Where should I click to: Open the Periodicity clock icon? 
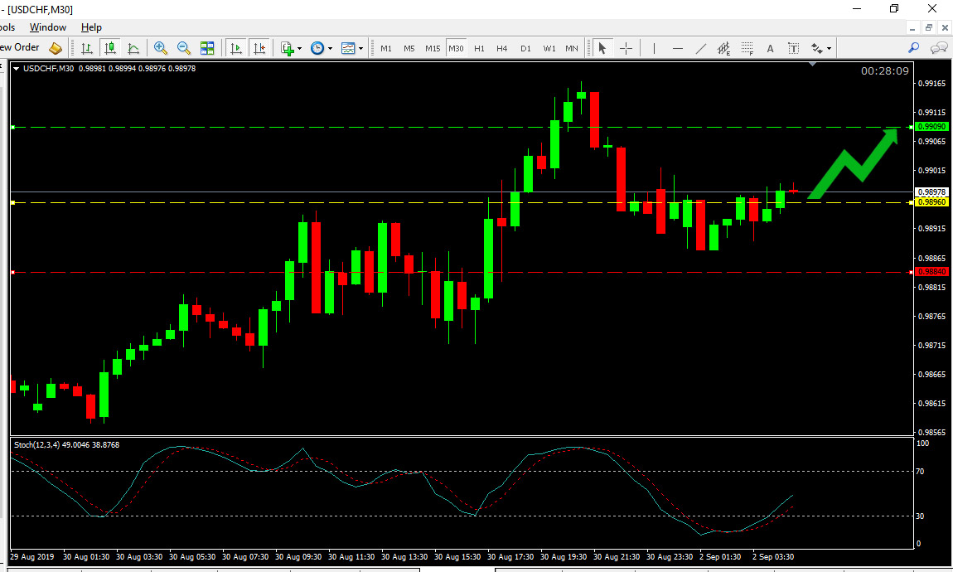click(x=317, y=48)
